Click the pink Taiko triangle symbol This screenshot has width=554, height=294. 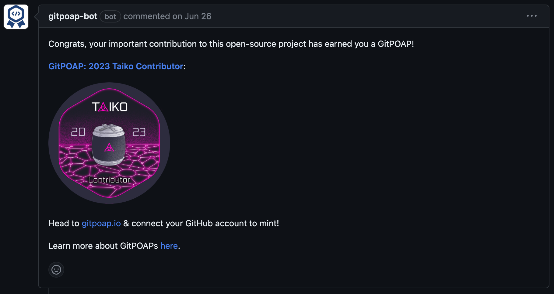point(109,148)
